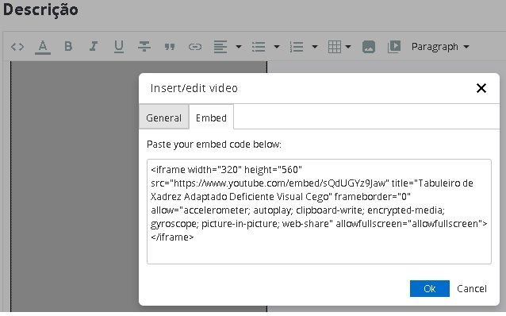Select the Embed tab

click(x=211, y=118)
